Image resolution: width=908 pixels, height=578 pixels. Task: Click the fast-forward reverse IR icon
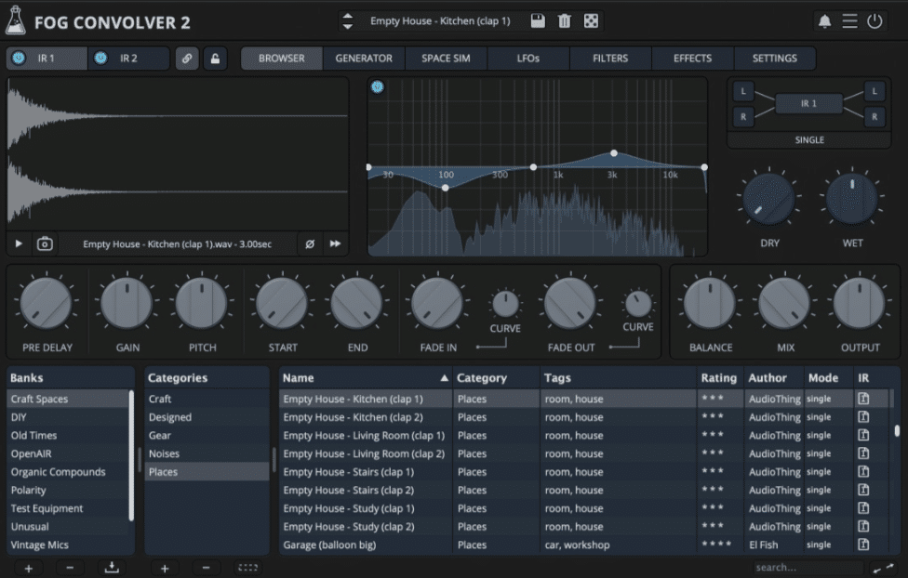click(x=335, y=243)
